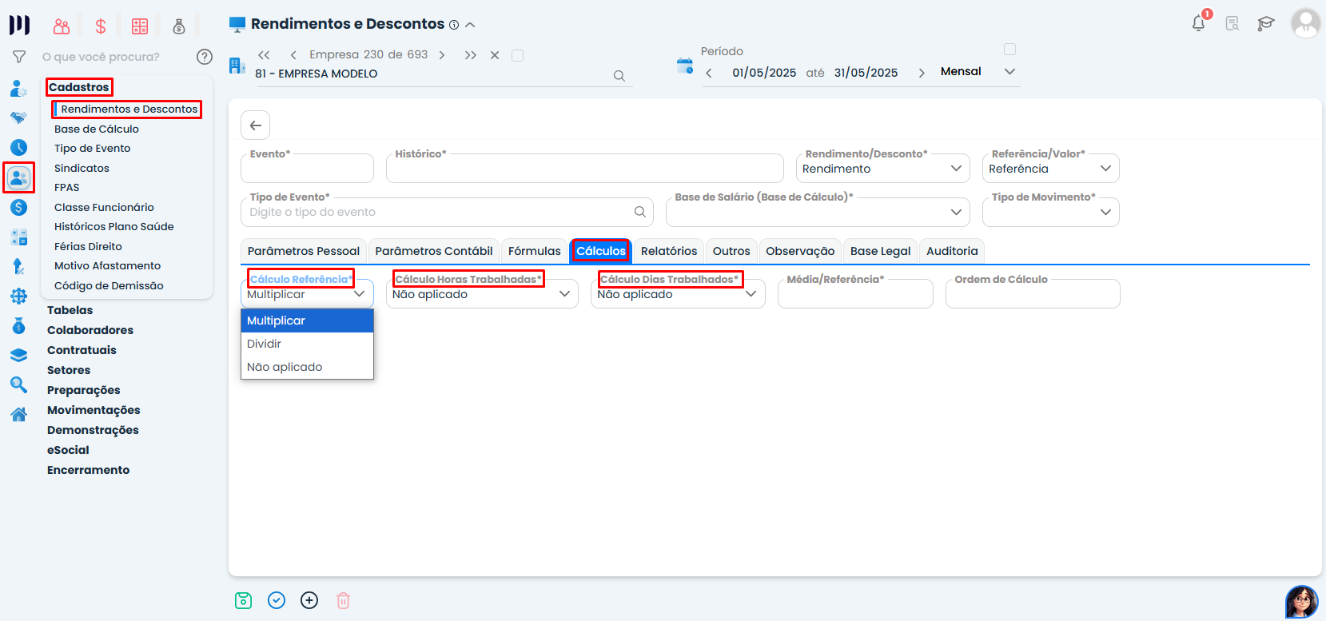Click the trash delete icon
The width and height of the screenshot is (1326, 621).
pyautogui.click(x=343, y=600)
